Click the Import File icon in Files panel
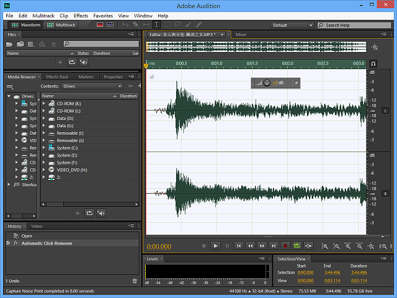397x298 pixels. pos(20,44)
